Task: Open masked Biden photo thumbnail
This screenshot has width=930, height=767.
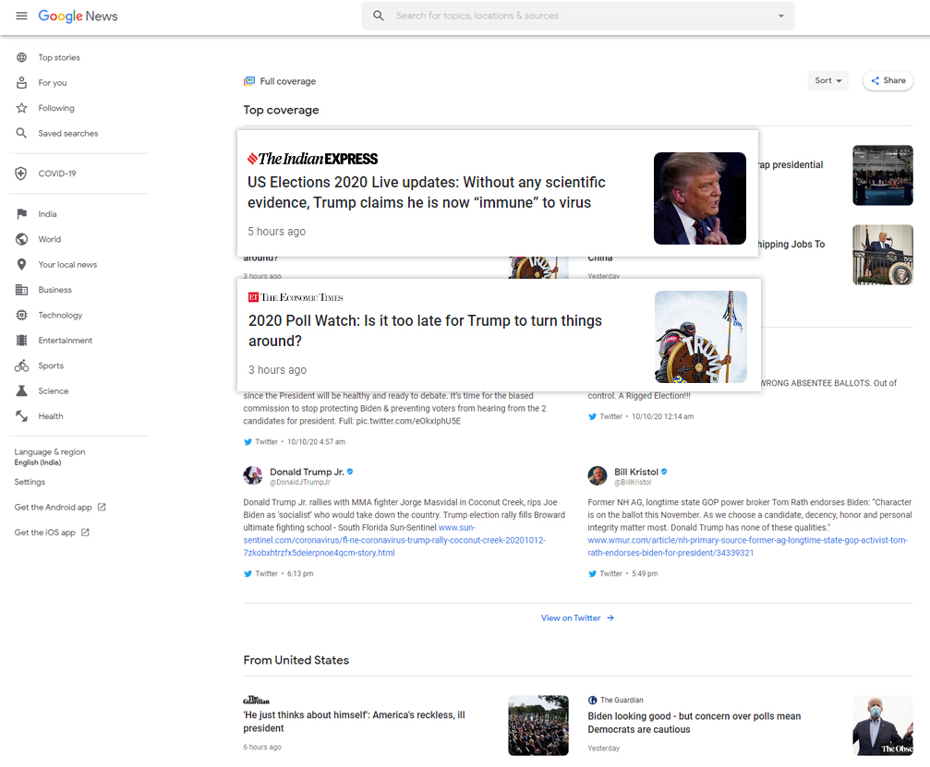Action: tap(883, 725)
